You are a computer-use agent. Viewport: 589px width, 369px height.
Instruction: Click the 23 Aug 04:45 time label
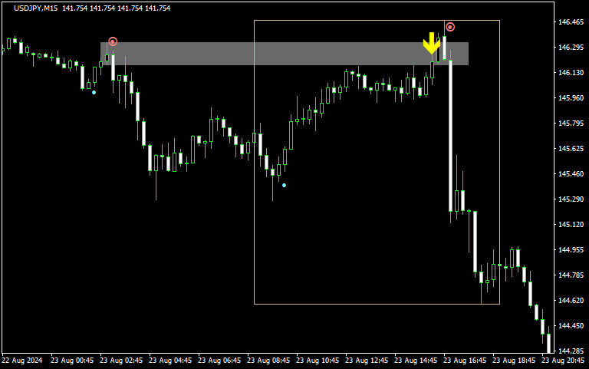171,360
